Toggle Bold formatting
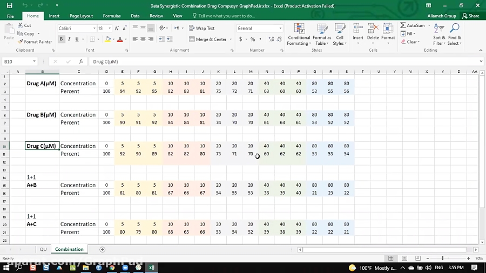486x273 pixels. click(x=61, y=39)
